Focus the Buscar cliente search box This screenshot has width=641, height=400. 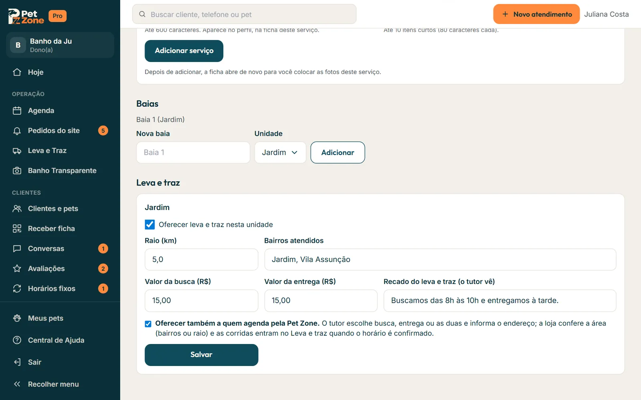(244, 14)
